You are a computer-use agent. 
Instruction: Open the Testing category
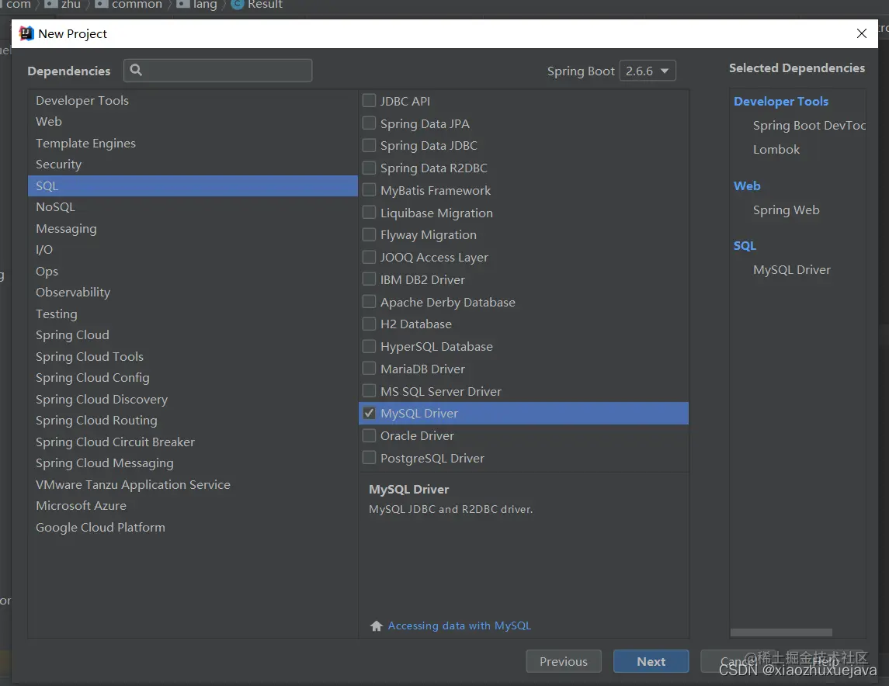click(193, 314)
